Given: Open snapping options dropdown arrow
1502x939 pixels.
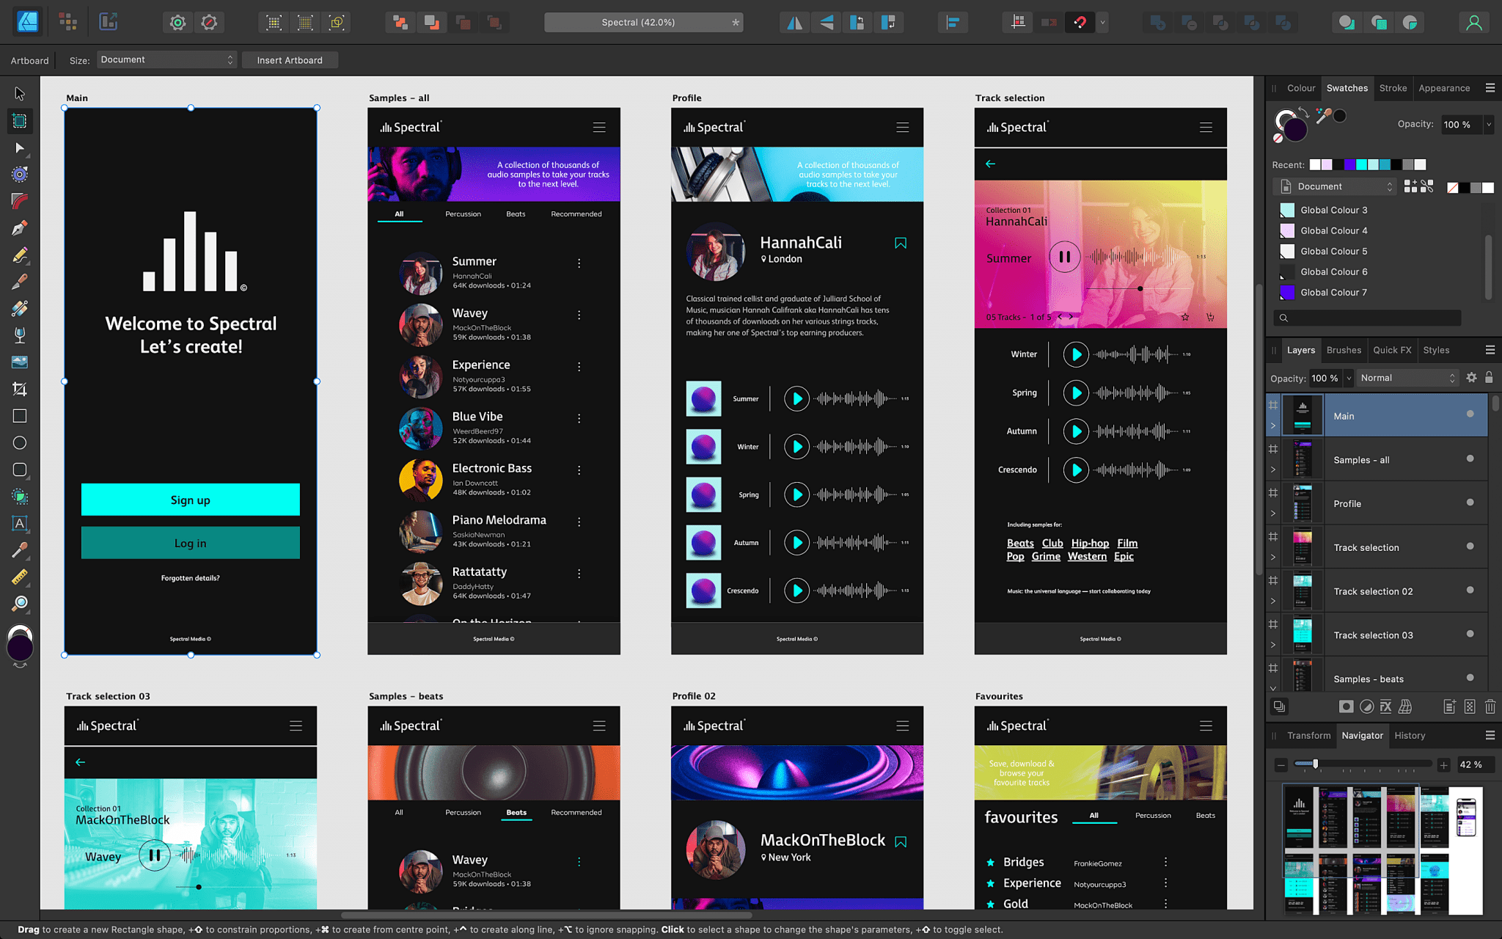Looking at the screenshot, I should pyautogui.click(x=1102, y=23).
